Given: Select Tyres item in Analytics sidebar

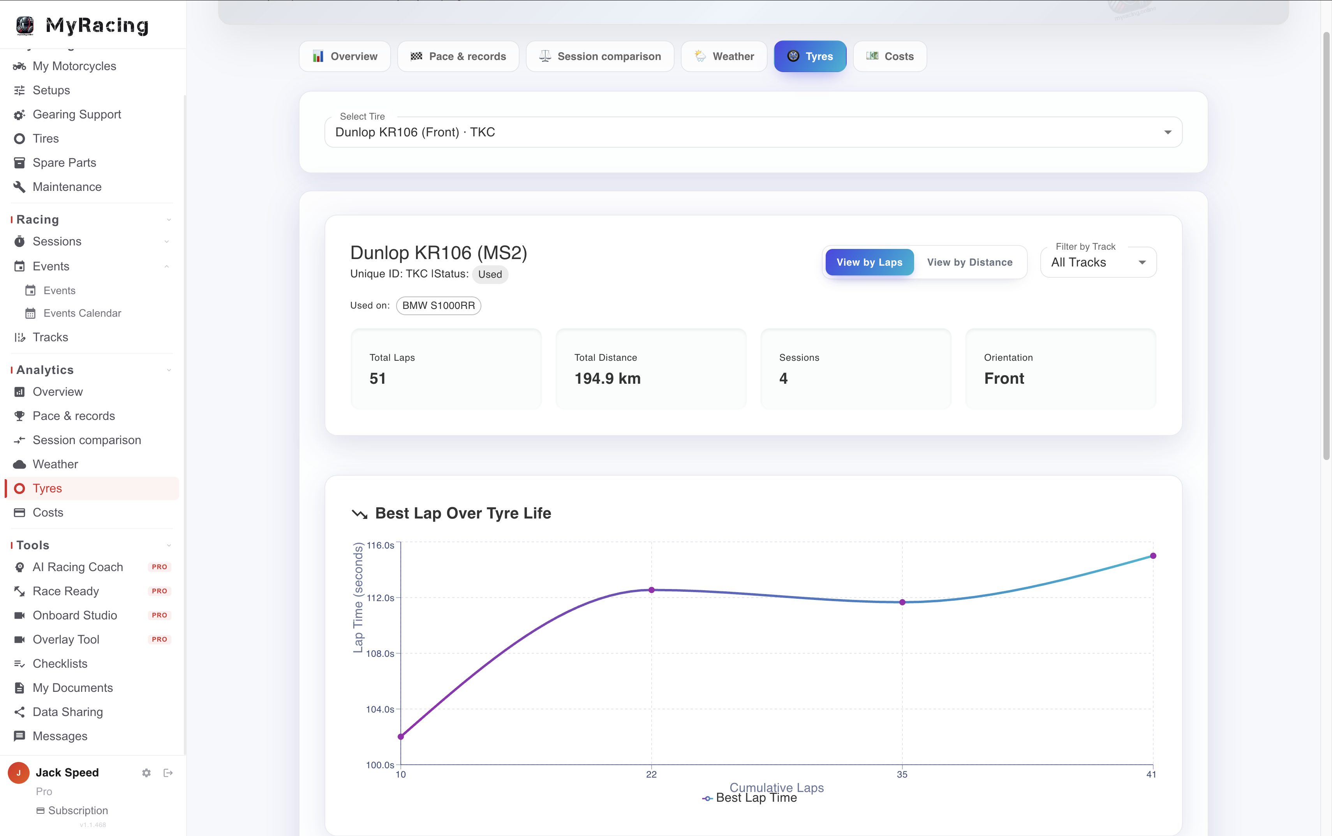Looking at the screenshot, I should [92, 489].
